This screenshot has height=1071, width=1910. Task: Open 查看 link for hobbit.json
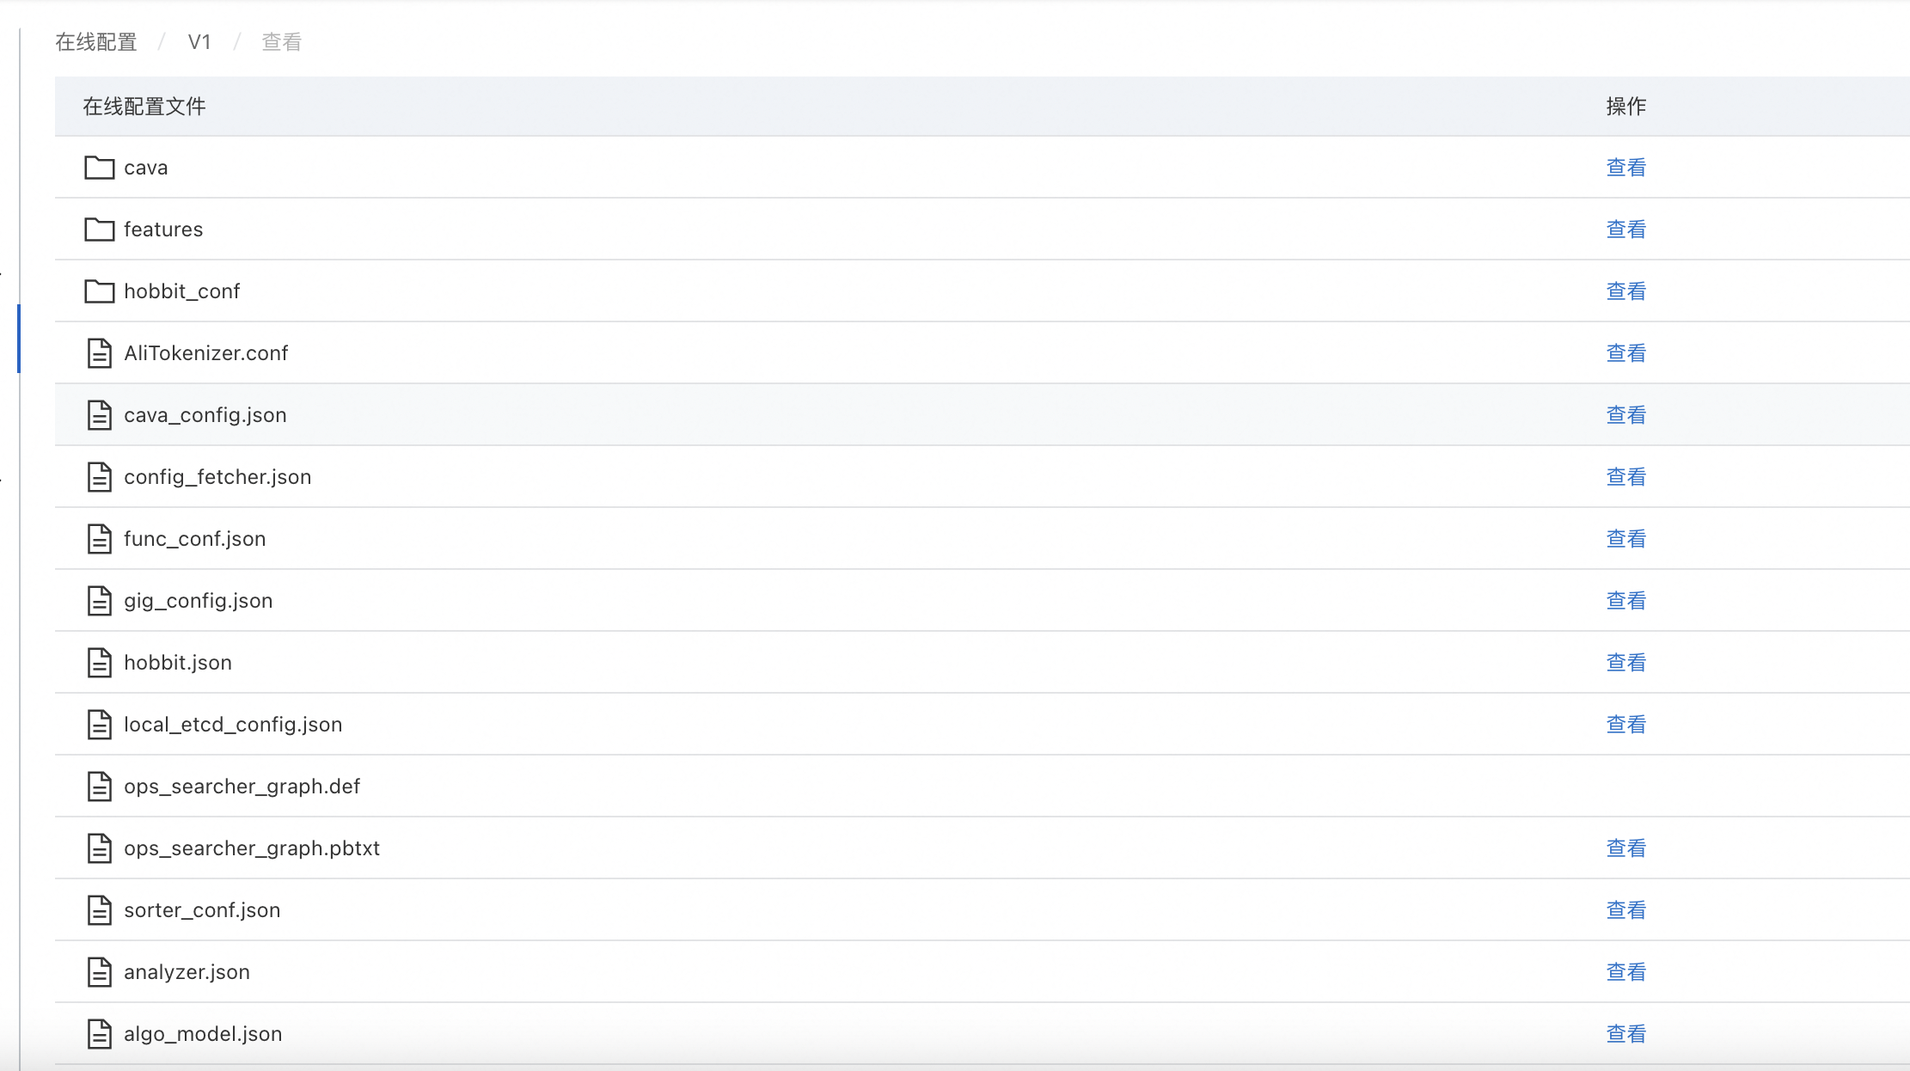pos(1626,663)
